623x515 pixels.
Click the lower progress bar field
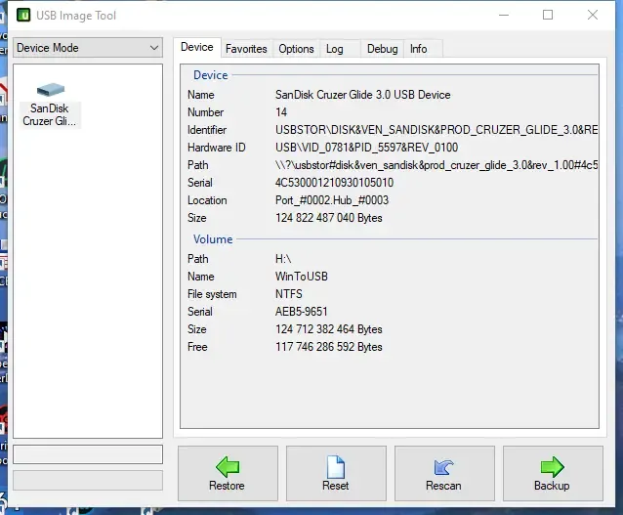(x=88, y=481)
